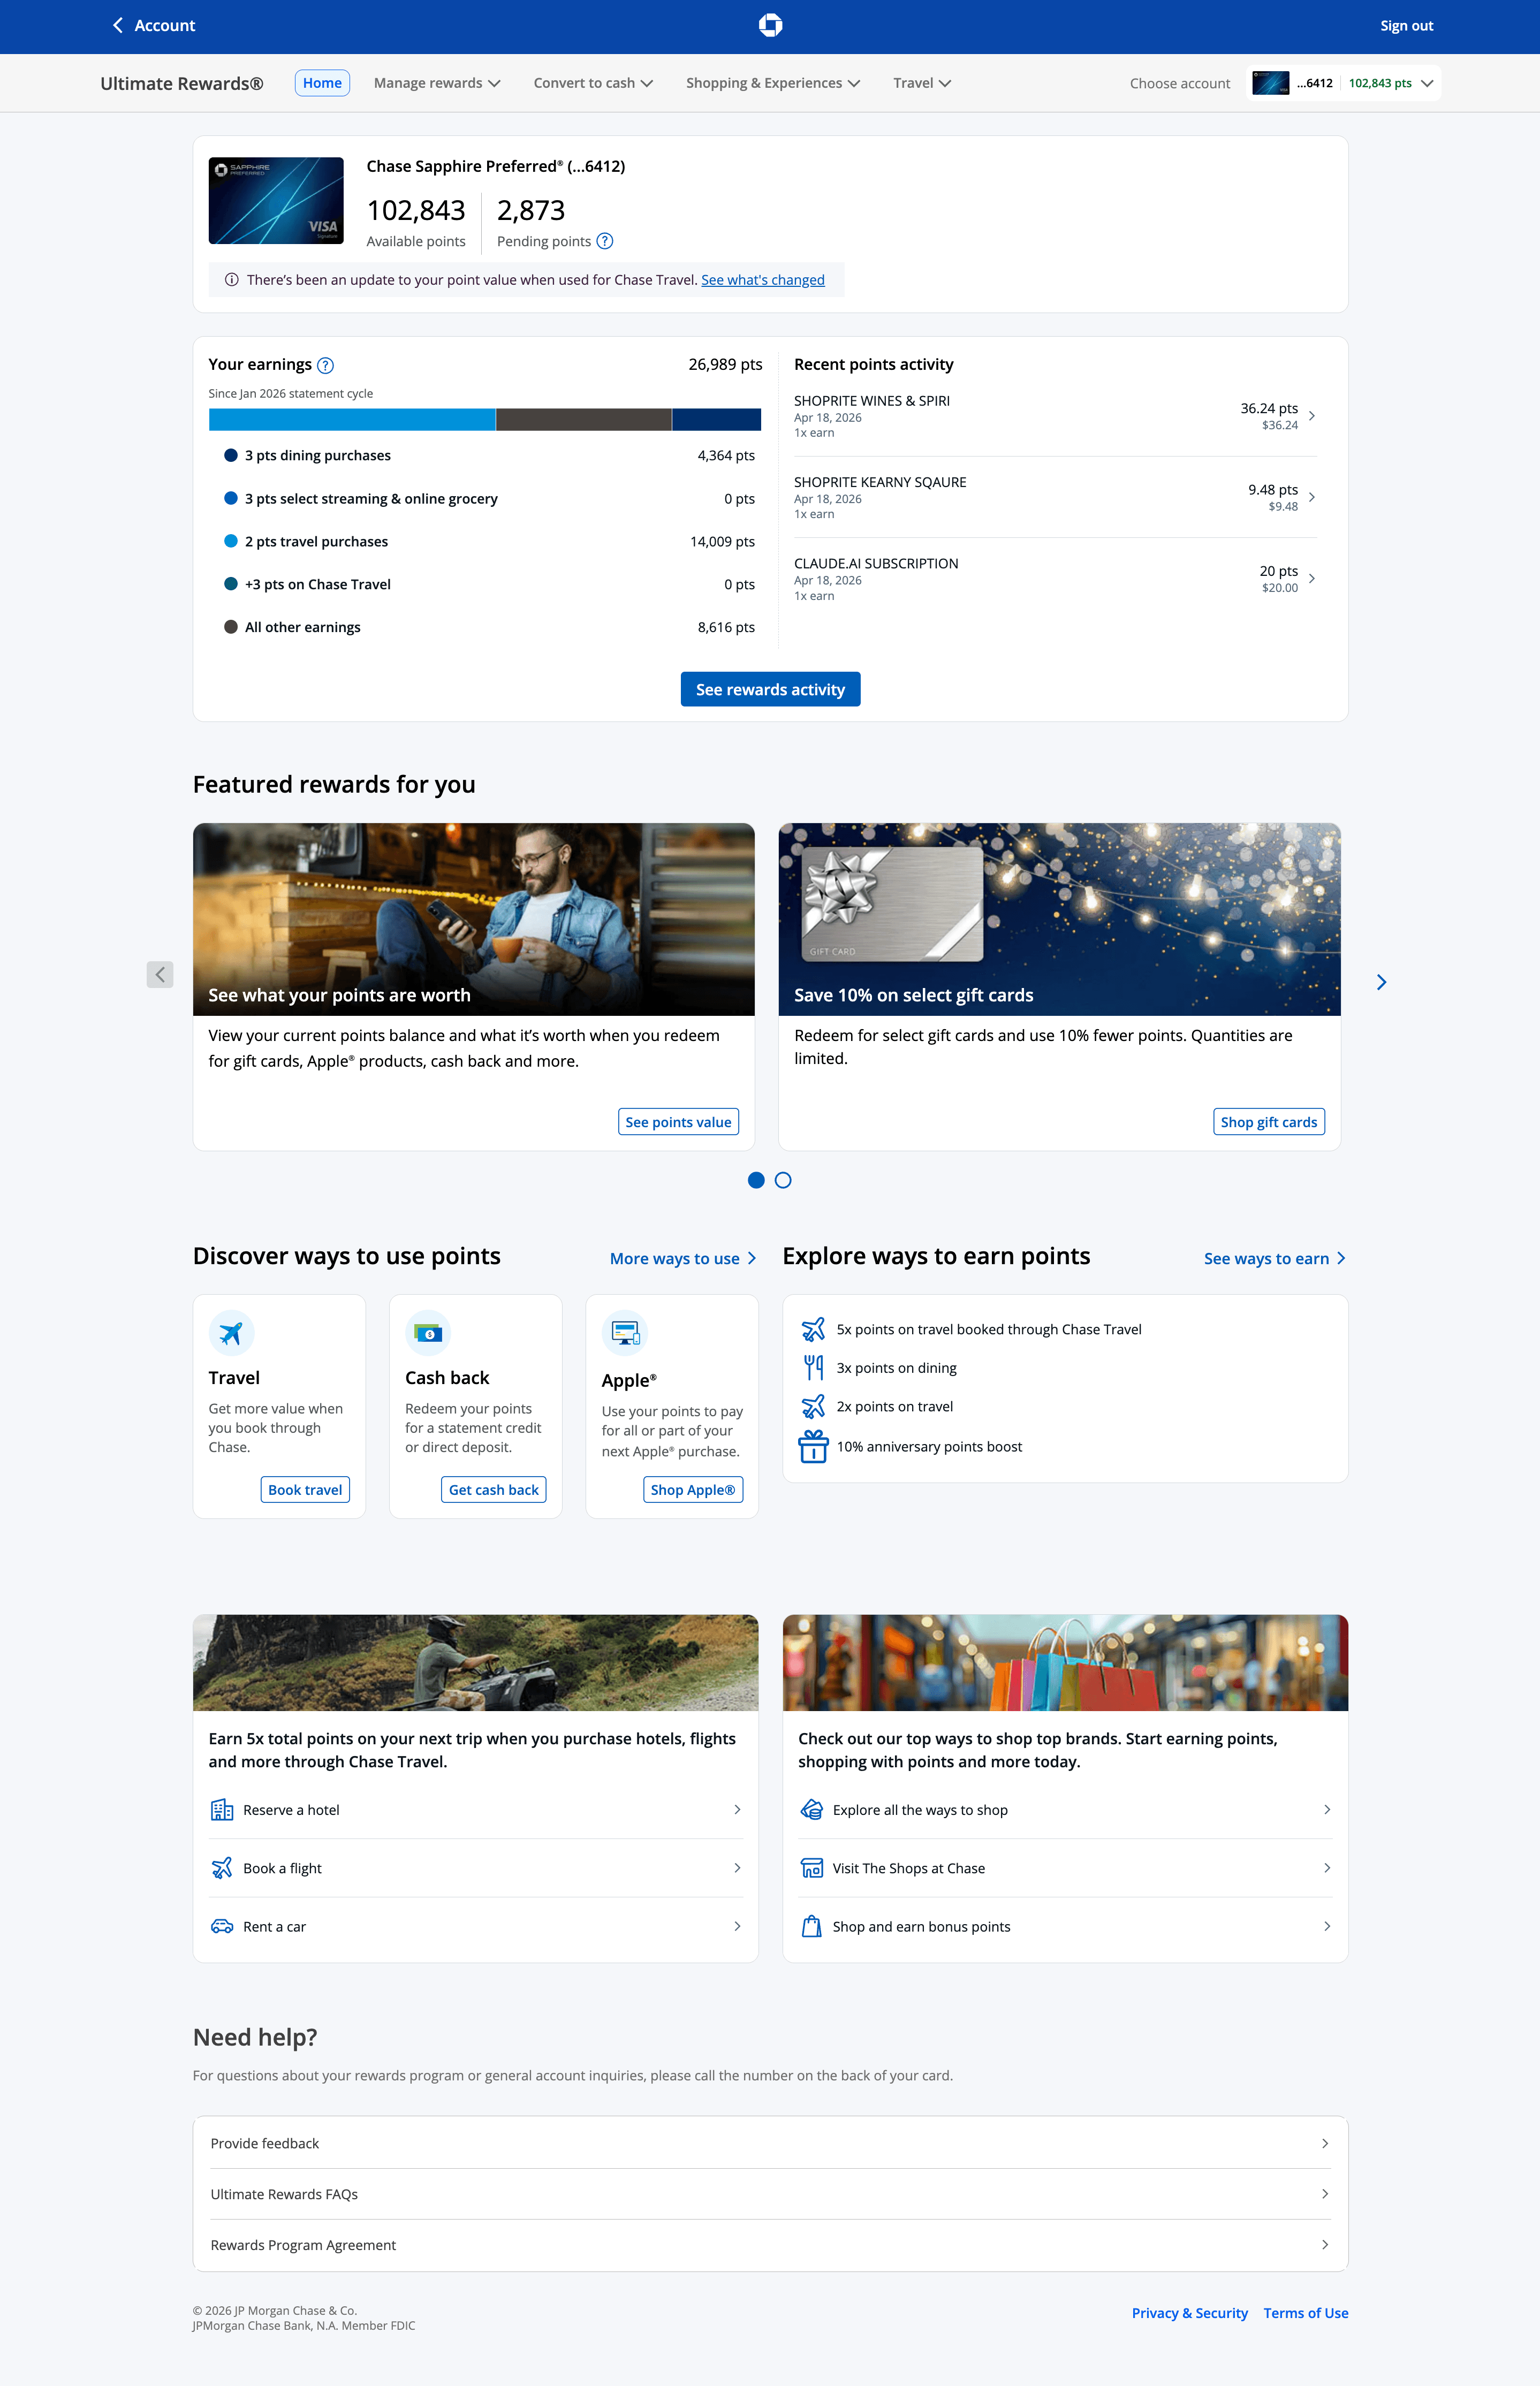Click the Cash back money icon
The image size is (1540, 2386).
click(x=428, y=1333)
